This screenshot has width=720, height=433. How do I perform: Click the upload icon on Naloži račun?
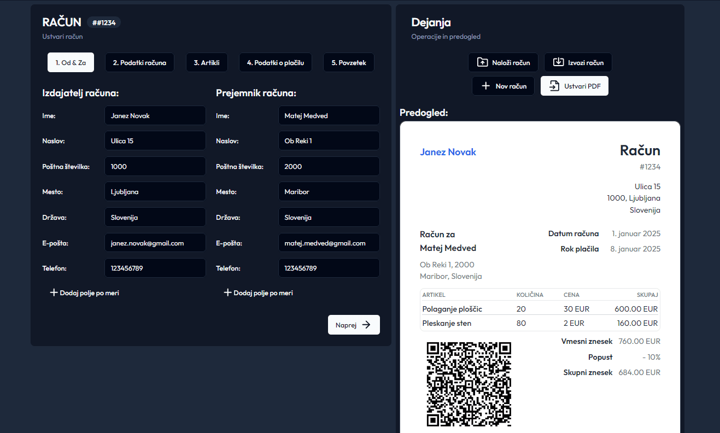point(482,62)
